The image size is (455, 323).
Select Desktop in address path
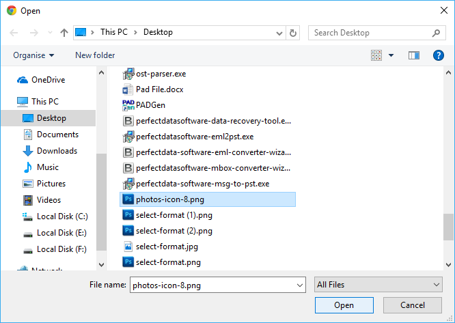tap(158, 32)
